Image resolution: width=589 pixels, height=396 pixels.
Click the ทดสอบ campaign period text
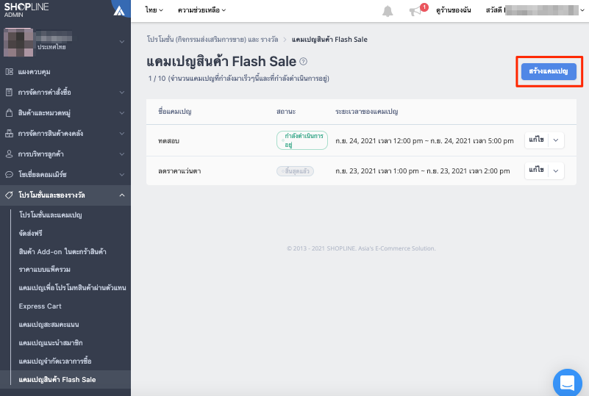(x=424, y=141)
